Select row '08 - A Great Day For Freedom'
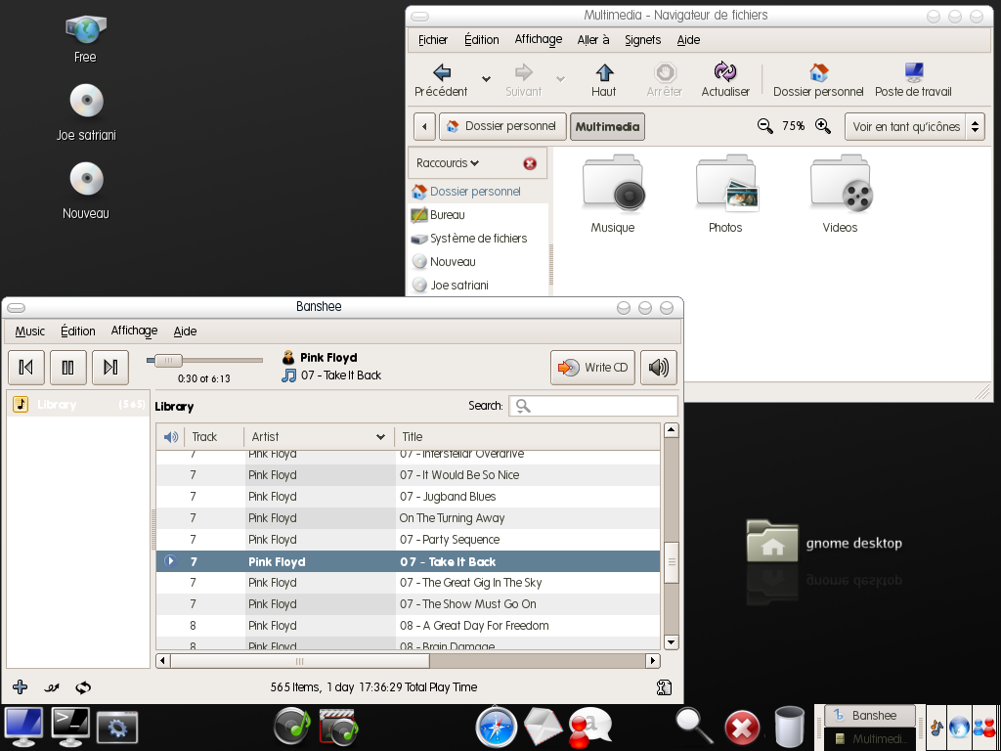Viewport: 1001px width, 751px height. tap(408, 626)
